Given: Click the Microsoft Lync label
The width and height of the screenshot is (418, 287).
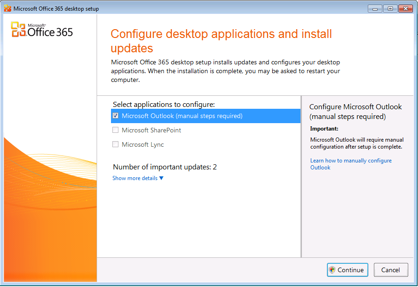Looking at the screenshot, I should click(x=143, y=144).
